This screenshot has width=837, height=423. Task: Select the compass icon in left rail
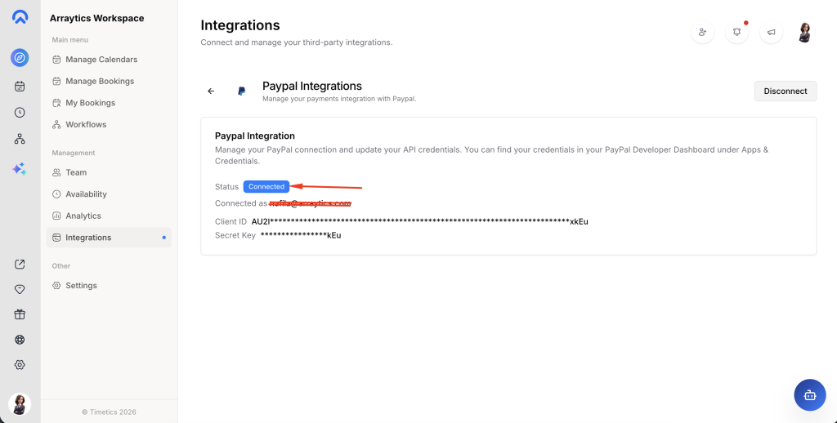coord(20,58)
